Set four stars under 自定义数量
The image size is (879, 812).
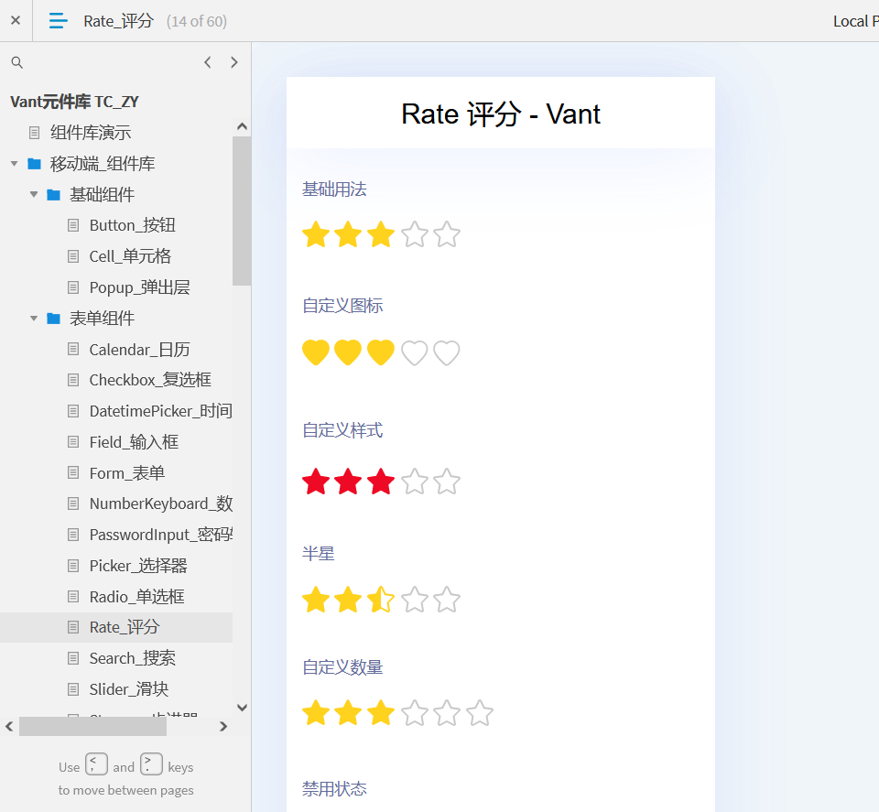pyautogui.click(x=414, y=713)
